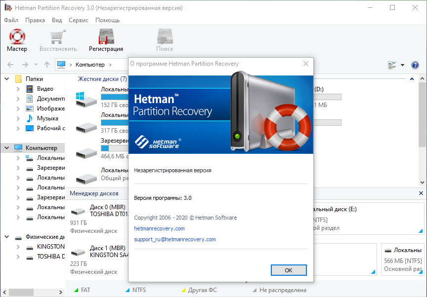This screenshot has height=297, width=427.
Task: Select Рабочий стол tree item
Action: pyautogui.click(x=51, y=128)
